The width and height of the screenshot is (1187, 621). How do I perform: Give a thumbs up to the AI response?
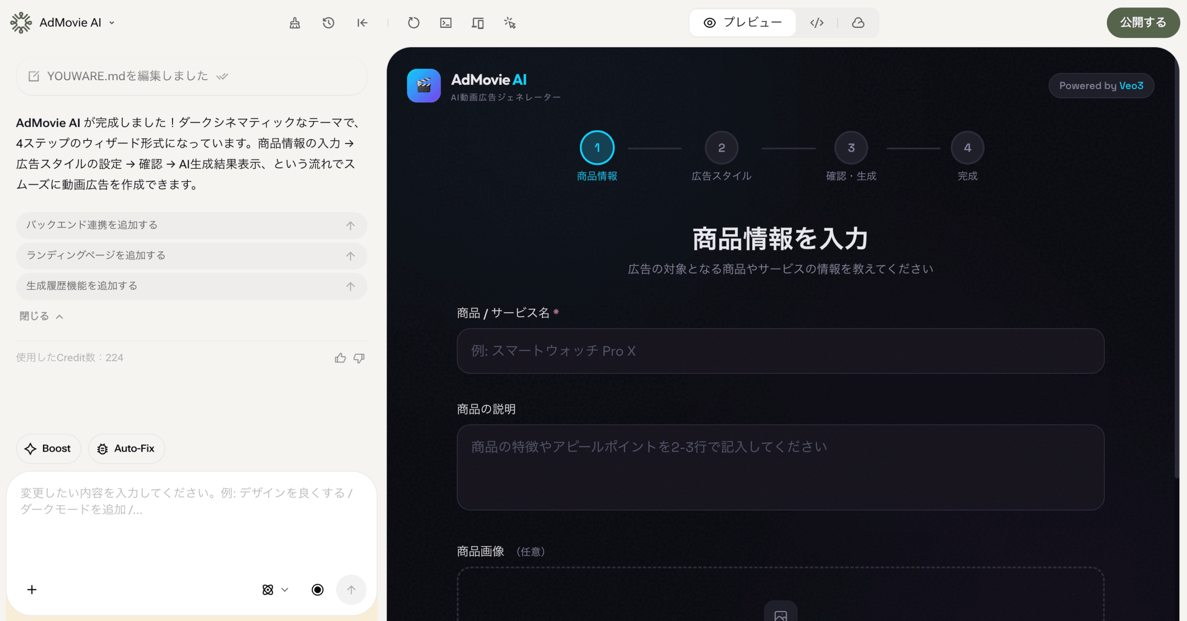pos(341,358)
